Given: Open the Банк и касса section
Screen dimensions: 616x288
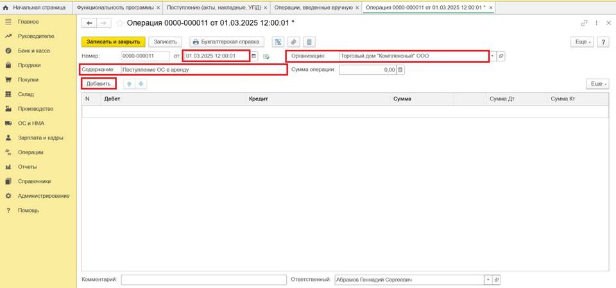Looking at the screenshot, I should (x=33, y=51).
